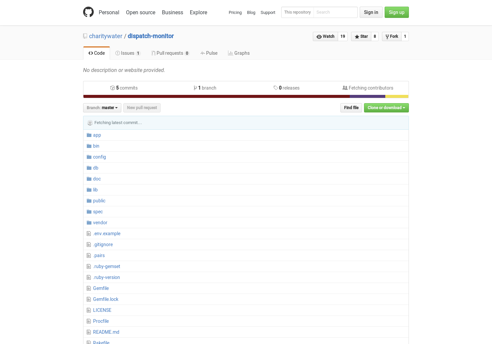Click the folder icon next to app
Viewport: 492px width, 344px height.
point(89,135)
